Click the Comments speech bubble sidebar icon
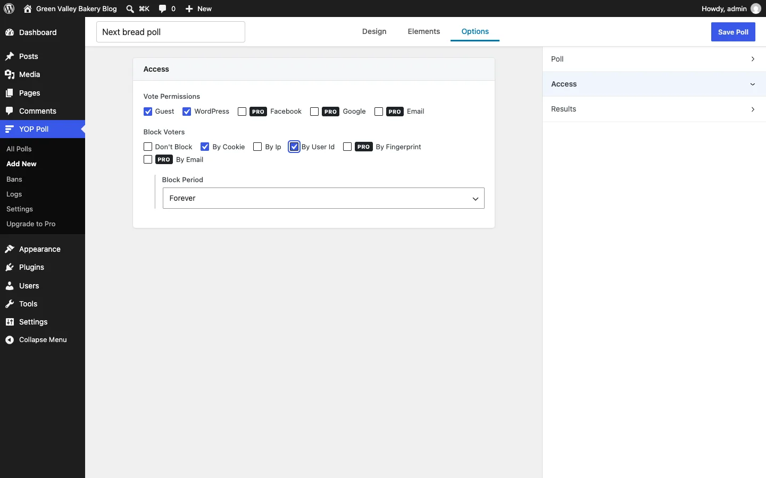766x478 pixels. (10, 111)
